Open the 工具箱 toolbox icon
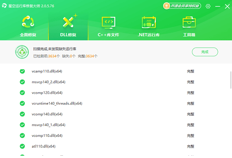The width and height of the screenshot is (232, 158). coord(189,22)
